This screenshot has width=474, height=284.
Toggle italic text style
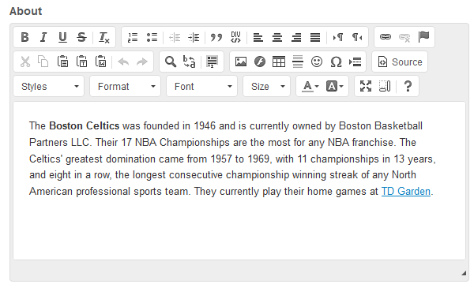[43, 37]
